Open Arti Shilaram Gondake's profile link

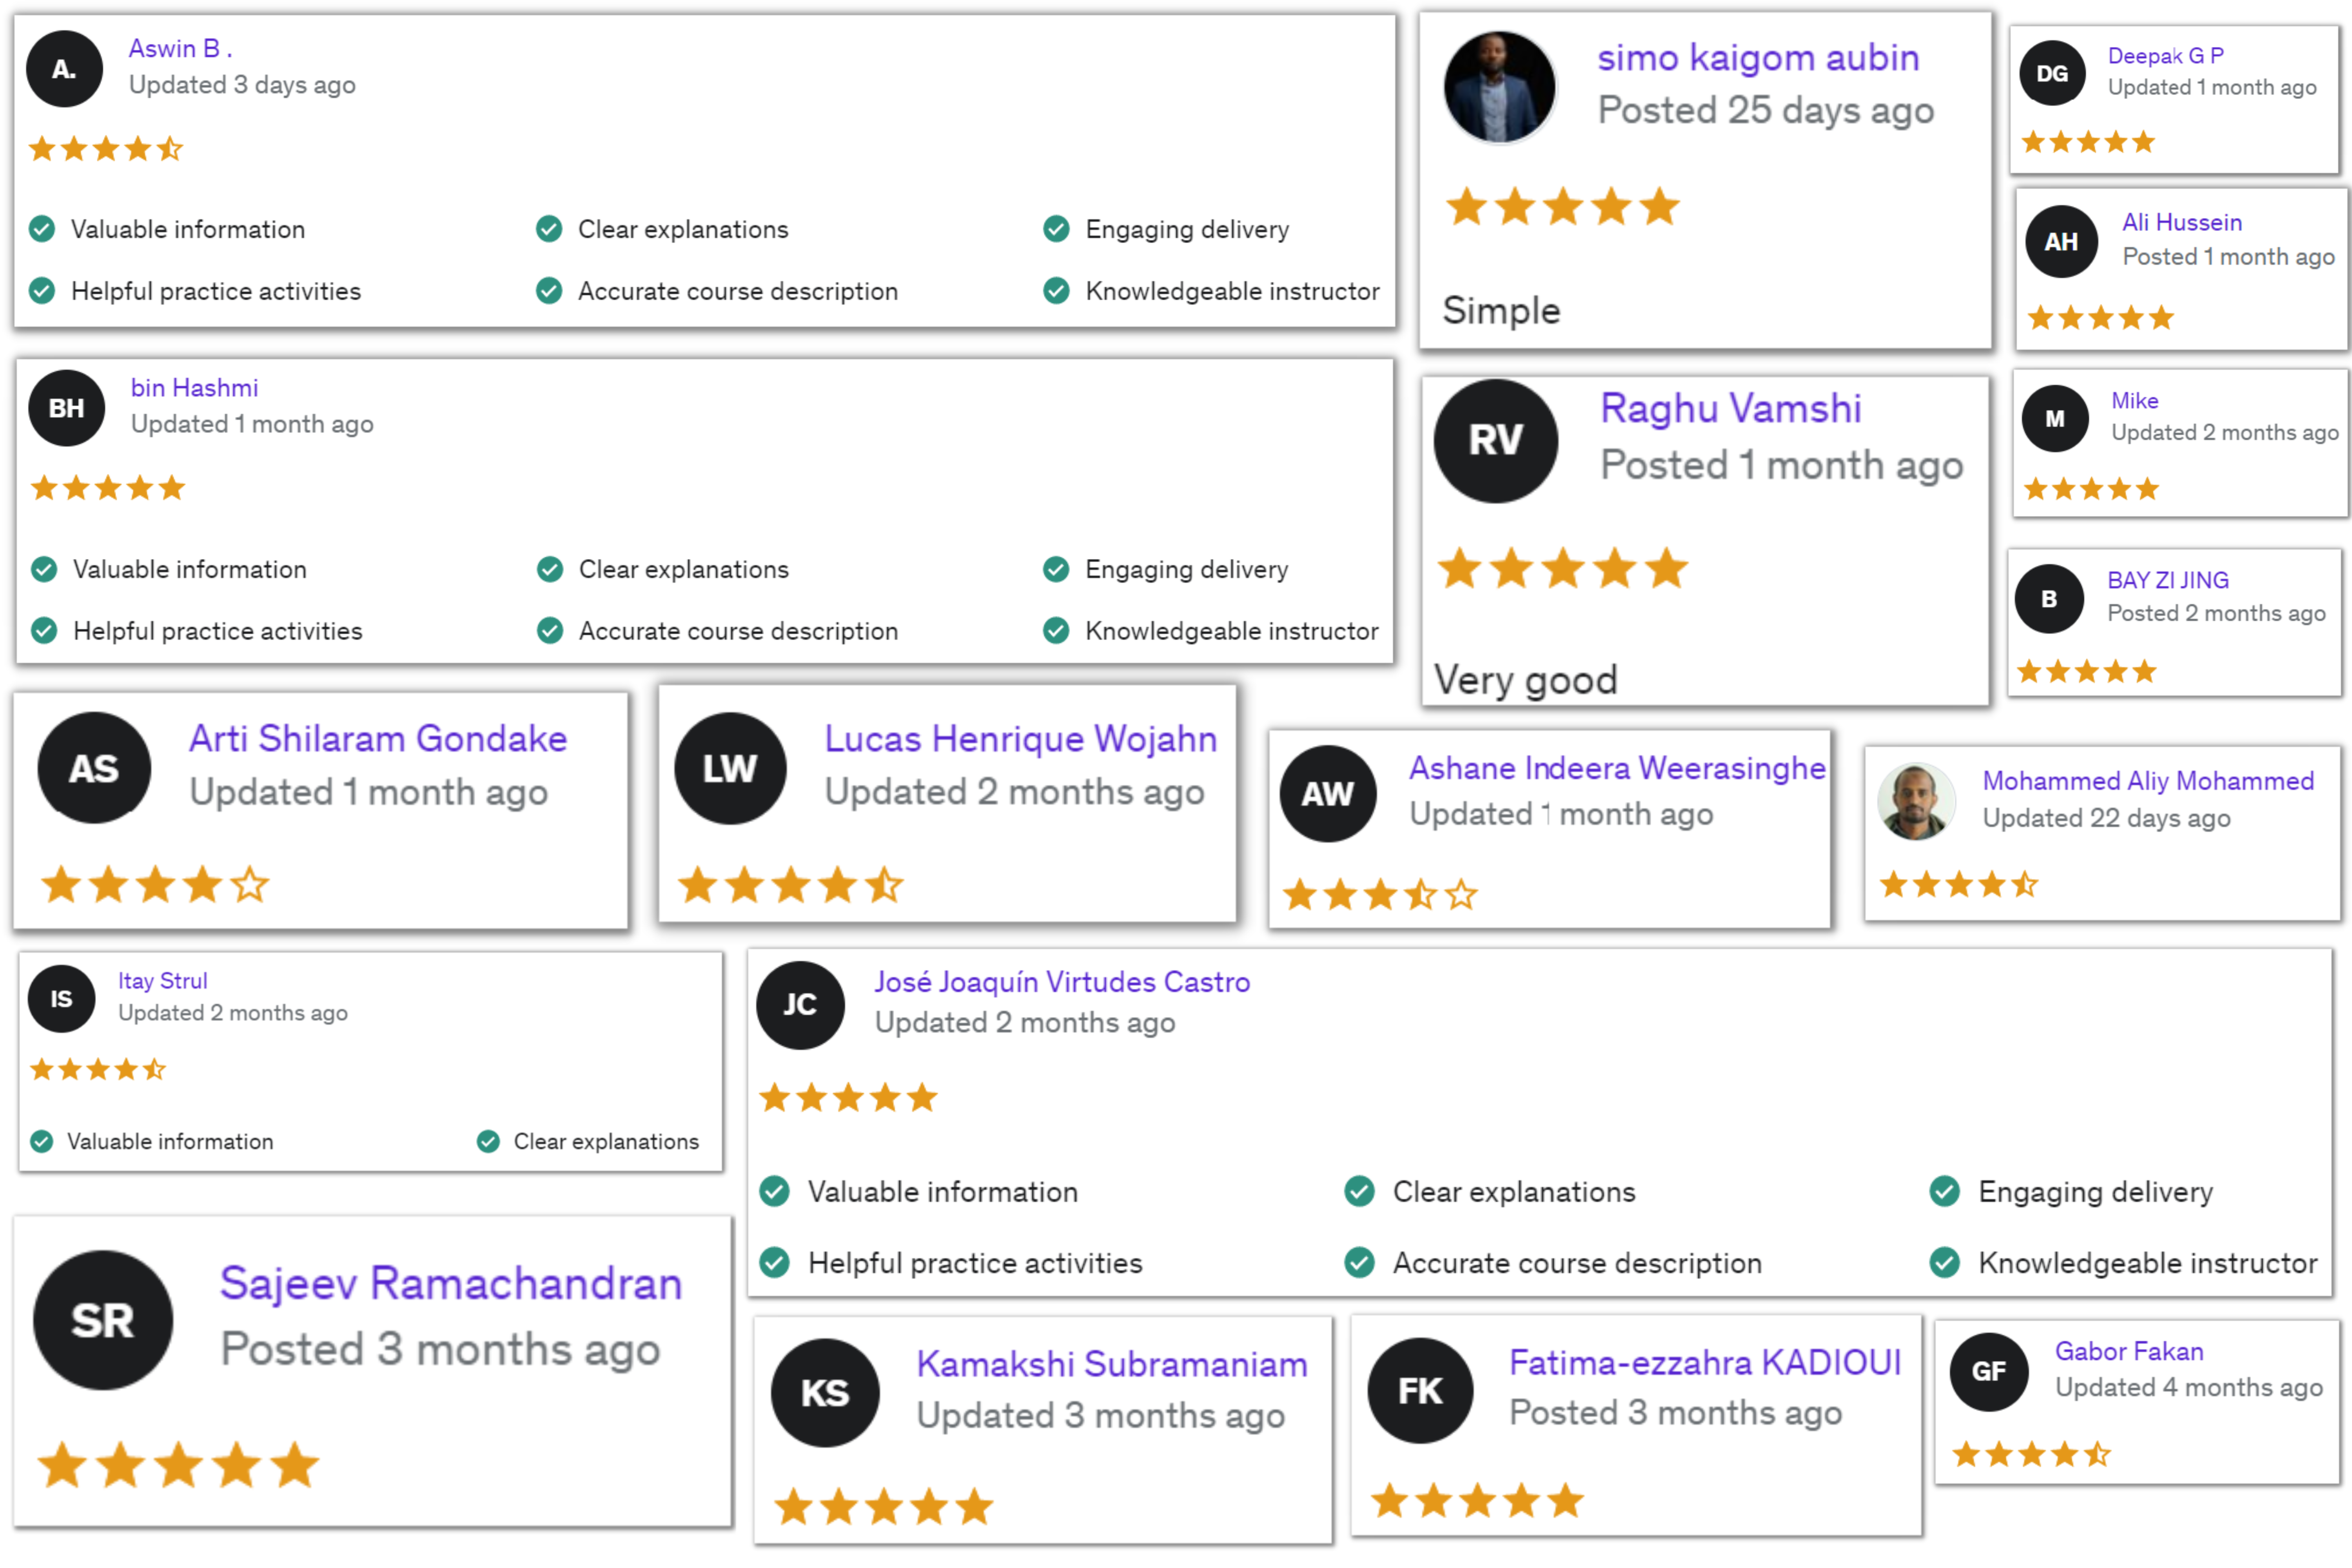[x=378, y=738]
